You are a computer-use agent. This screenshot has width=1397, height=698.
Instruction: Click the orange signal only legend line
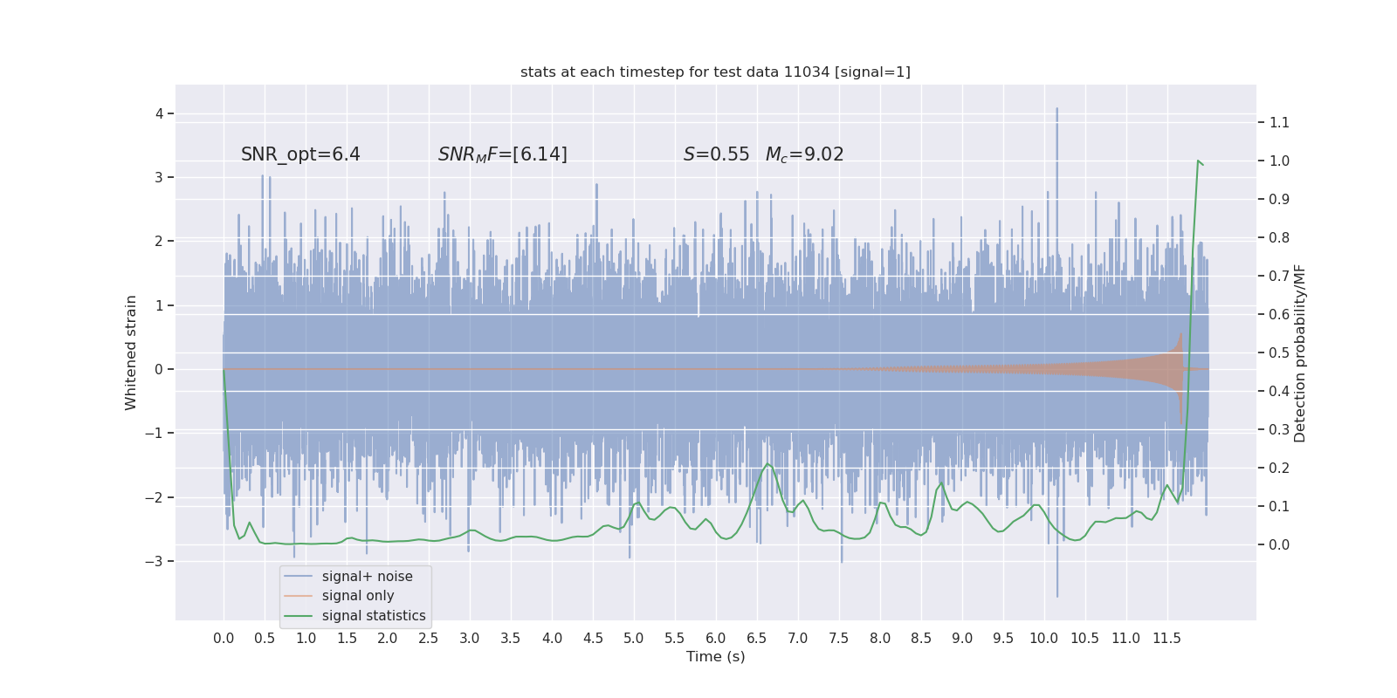(298, 596)
